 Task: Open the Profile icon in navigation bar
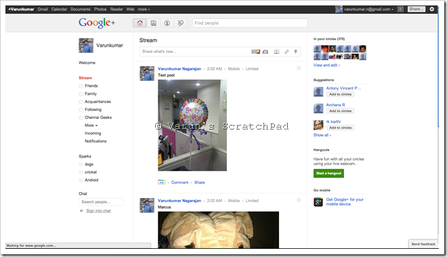click(167, 23)
